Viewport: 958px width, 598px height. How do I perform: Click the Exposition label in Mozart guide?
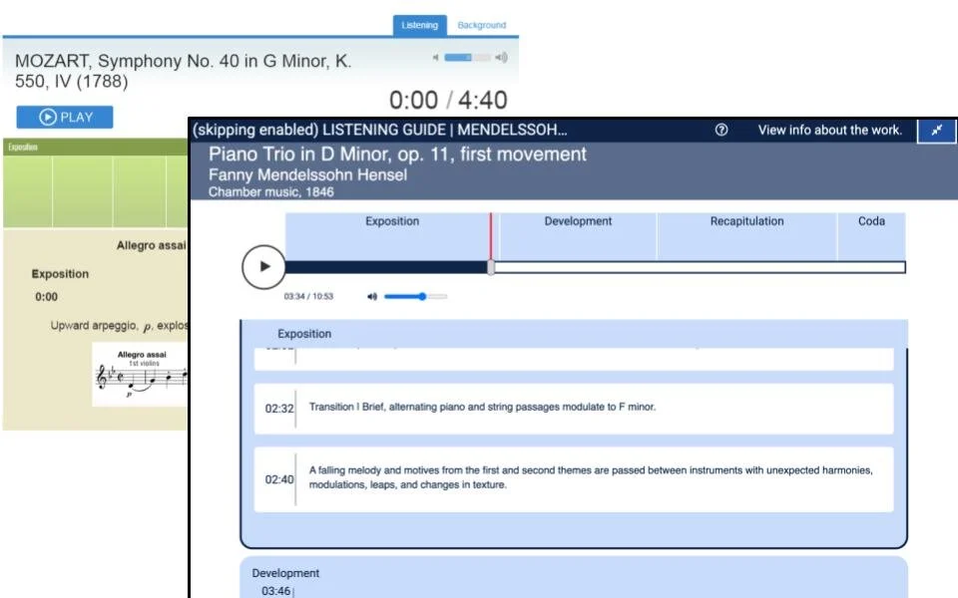(x=60, y=274)
